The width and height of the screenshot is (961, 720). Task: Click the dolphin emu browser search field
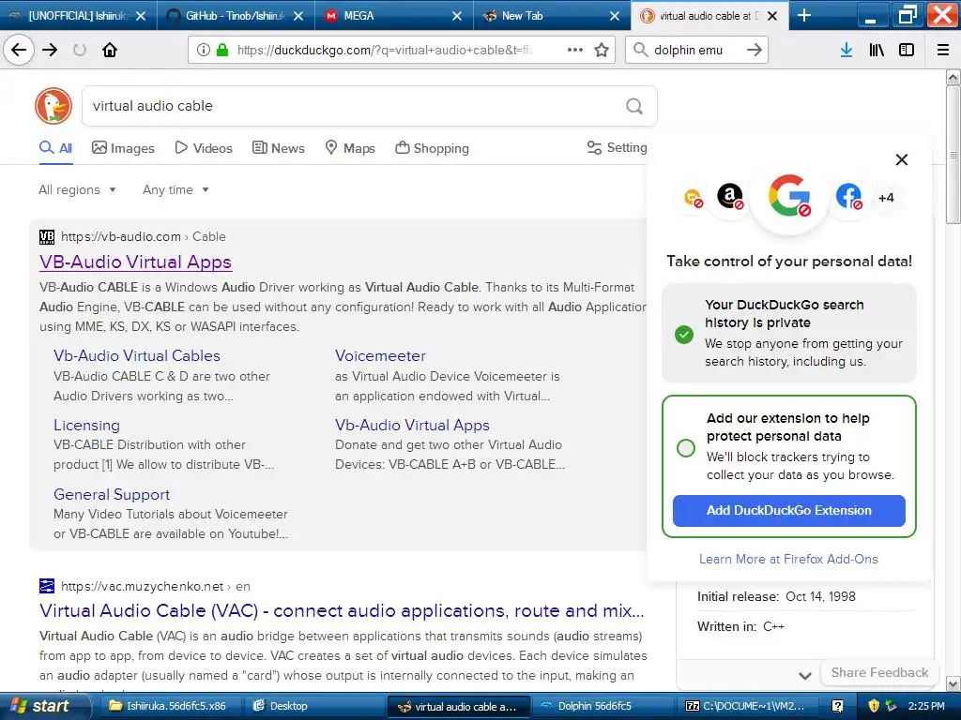tap(695, 50)
